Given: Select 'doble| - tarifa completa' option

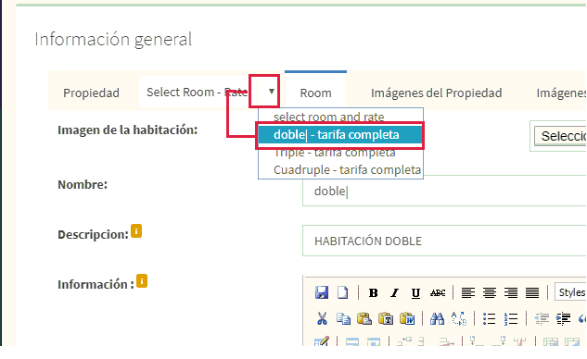Looking at the screenshot, I should pos(340,135).
